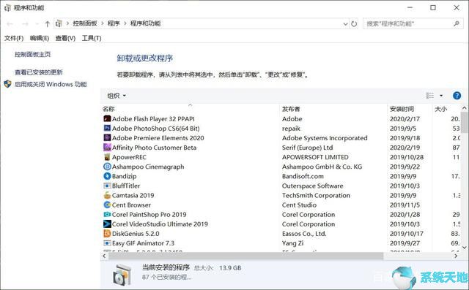Viewport: 469px width, 290px height.
Task: Click publisher Eassos Co., Ltd.
Action: (304, 233)
